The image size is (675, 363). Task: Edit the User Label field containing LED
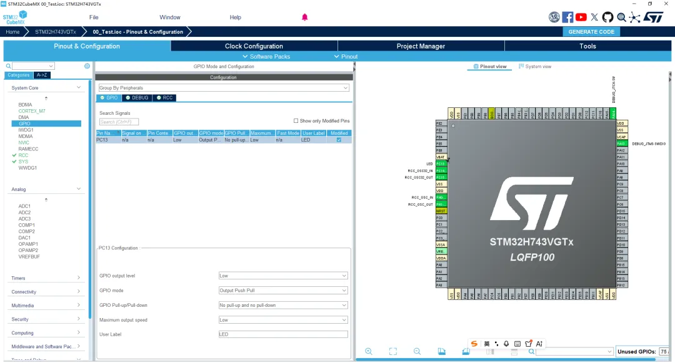283,334
